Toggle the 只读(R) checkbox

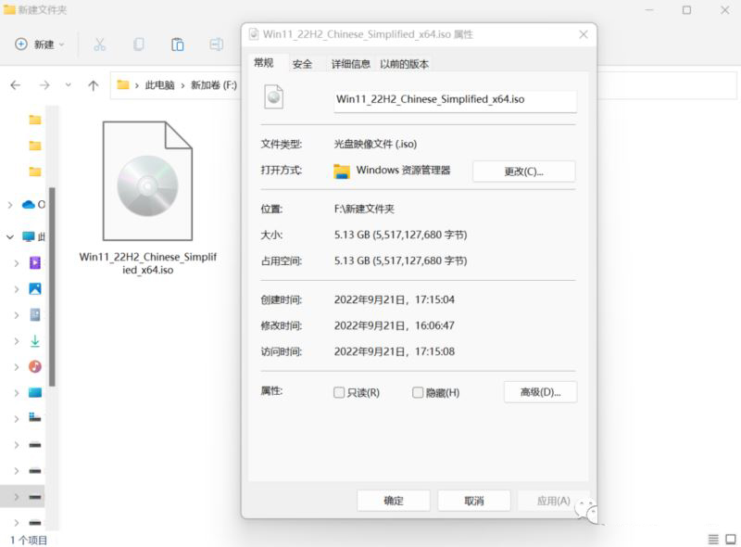pos(339,393)
